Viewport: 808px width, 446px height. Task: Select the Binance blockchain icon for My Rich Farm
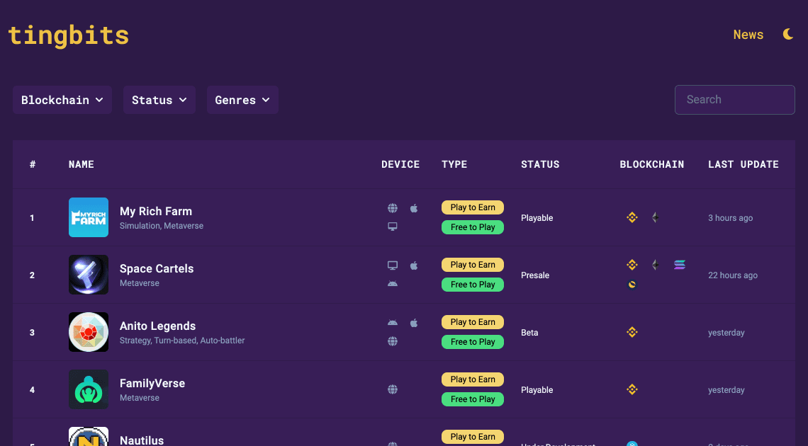(x=632, y=217)
